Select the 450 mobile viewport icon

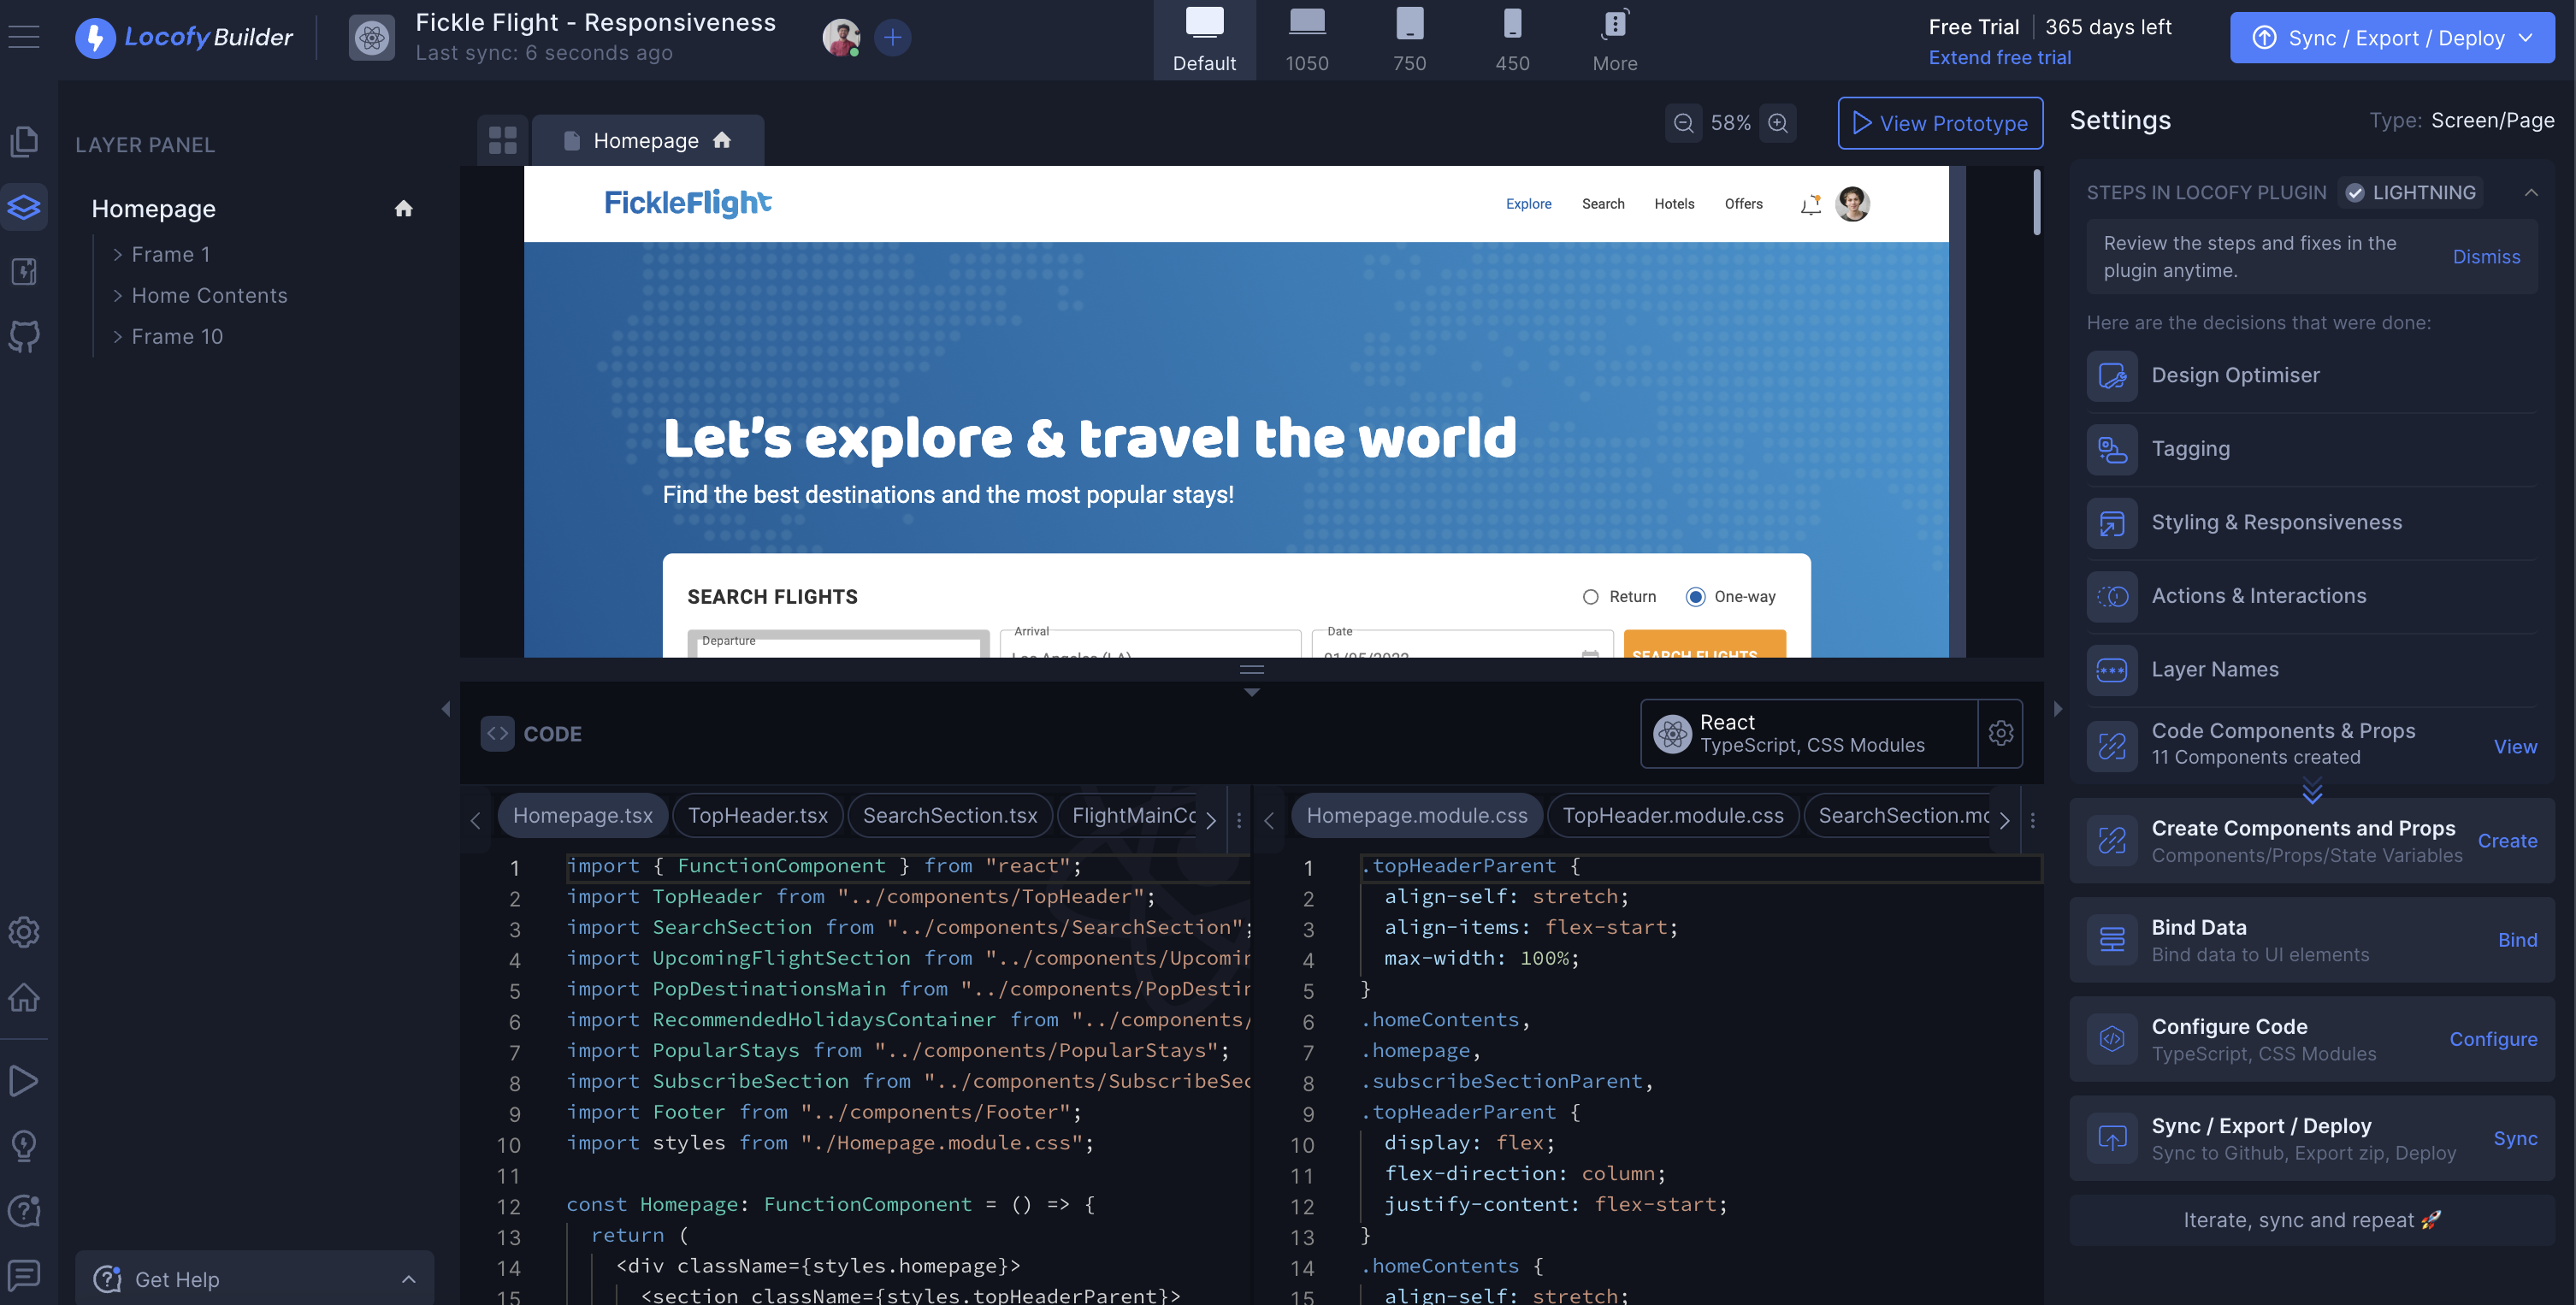1512,22
